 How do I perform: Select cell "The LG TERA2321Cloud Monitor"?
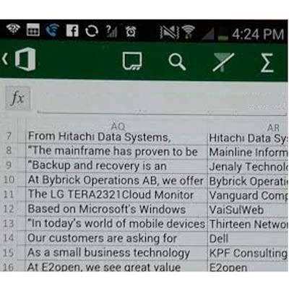[116, 194]
